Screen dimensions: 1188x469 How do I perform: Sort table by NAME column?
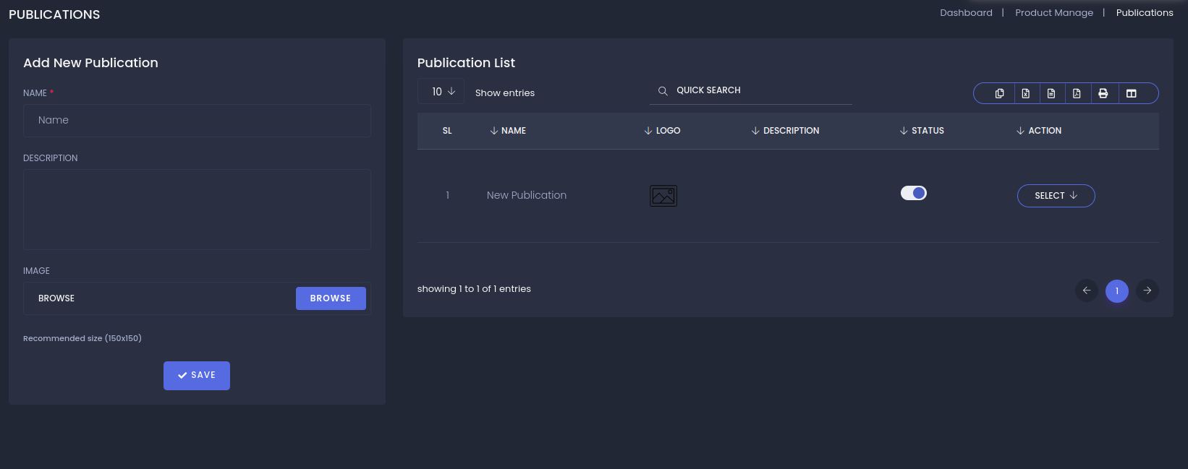point(508,131)
